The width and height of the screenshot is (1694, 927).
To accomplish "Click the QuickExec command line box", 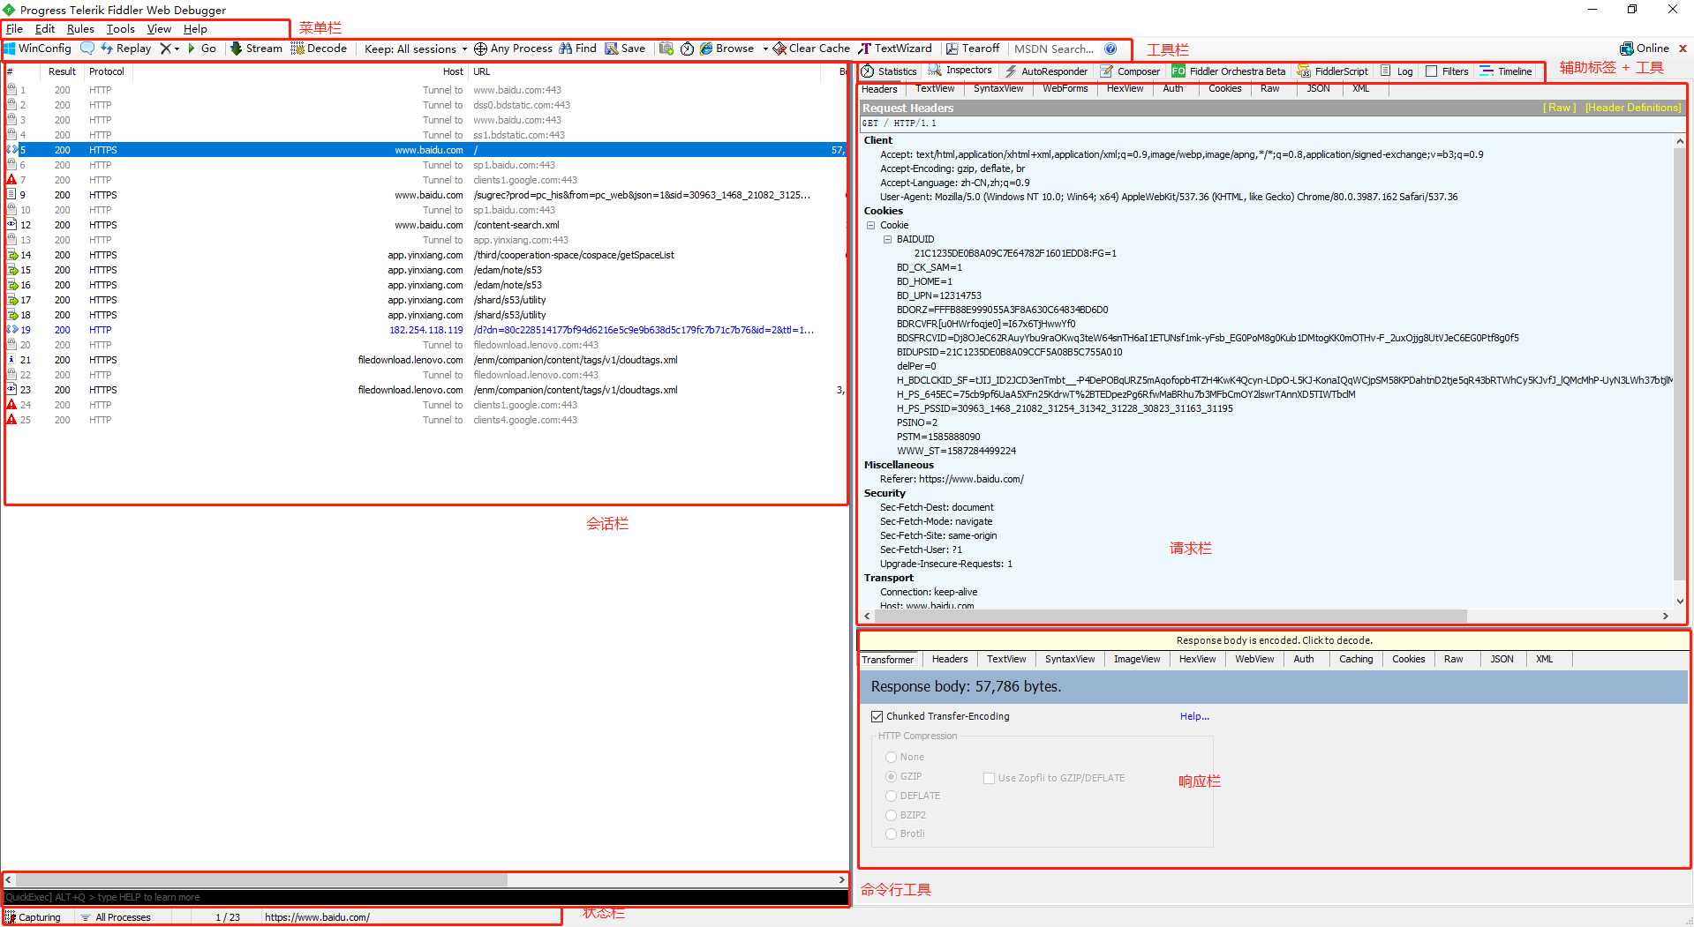I will click(x=425, y=897).
